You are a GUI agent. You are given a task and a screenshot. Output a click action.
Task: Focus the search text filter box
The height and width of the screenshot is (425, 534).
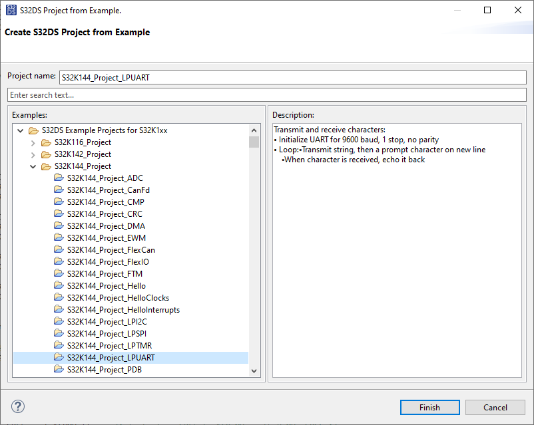pos(266,95)
